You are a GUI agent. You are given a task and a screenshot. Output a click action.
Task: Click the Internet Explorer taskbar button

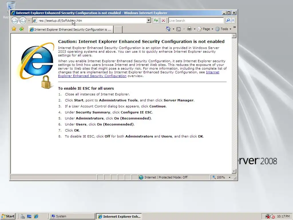coord(119,217)
